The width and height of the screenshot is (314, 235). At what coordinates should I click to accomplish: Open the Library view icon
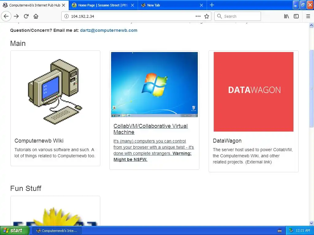tap(286, 17)
